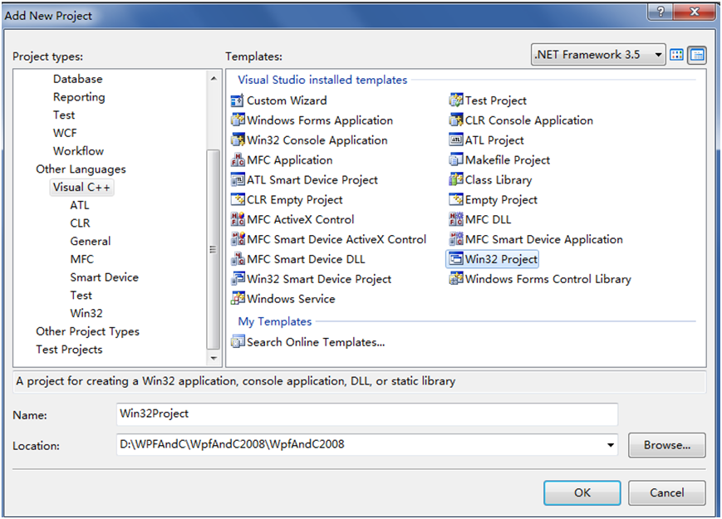Choose the CLR Console Application icon
722x519 pixels.
456,120
